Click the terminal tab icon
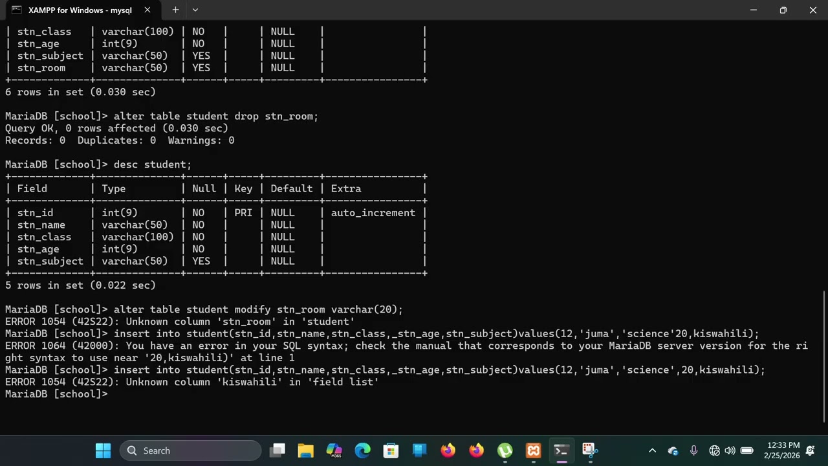This screenshot has height=466, width=828. click(16, 10)
